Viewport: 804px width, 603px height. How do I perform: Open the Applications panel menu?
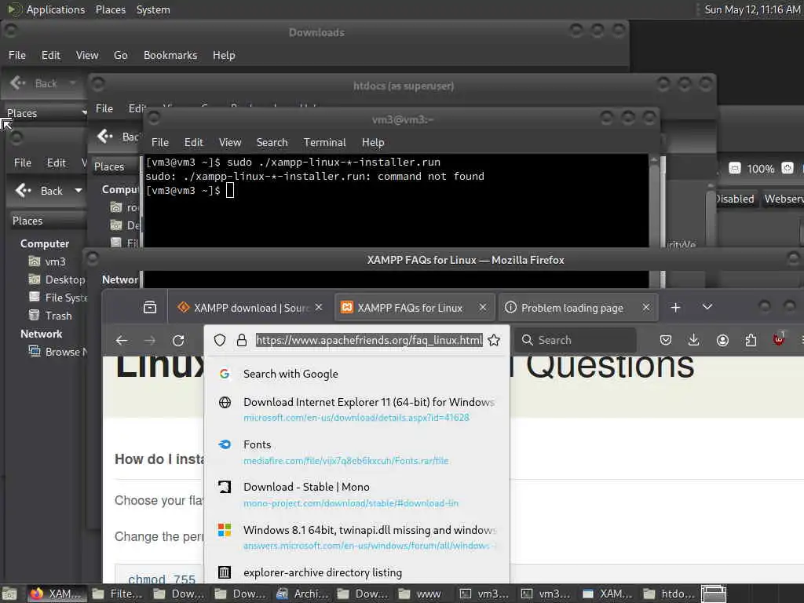pyautogui.click(x=46, y=9)
